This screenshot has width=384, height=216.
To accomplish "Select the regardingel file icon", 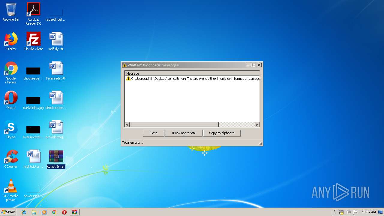I will click(x=56, y=15).
